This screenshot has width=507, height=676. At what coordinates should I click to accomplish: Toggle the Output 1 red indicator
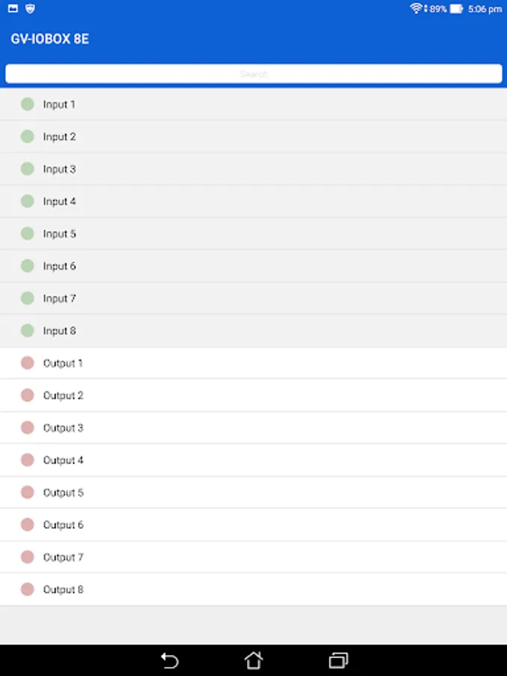click(28, 363)
